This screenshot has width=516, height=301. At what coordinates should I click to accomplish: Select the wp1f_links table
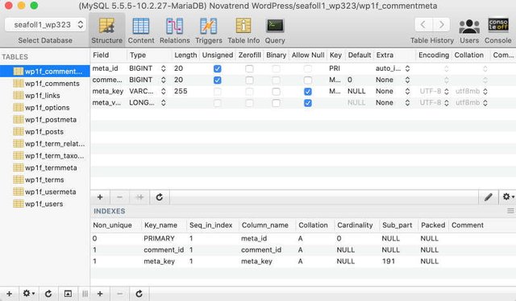pos(45,96)
